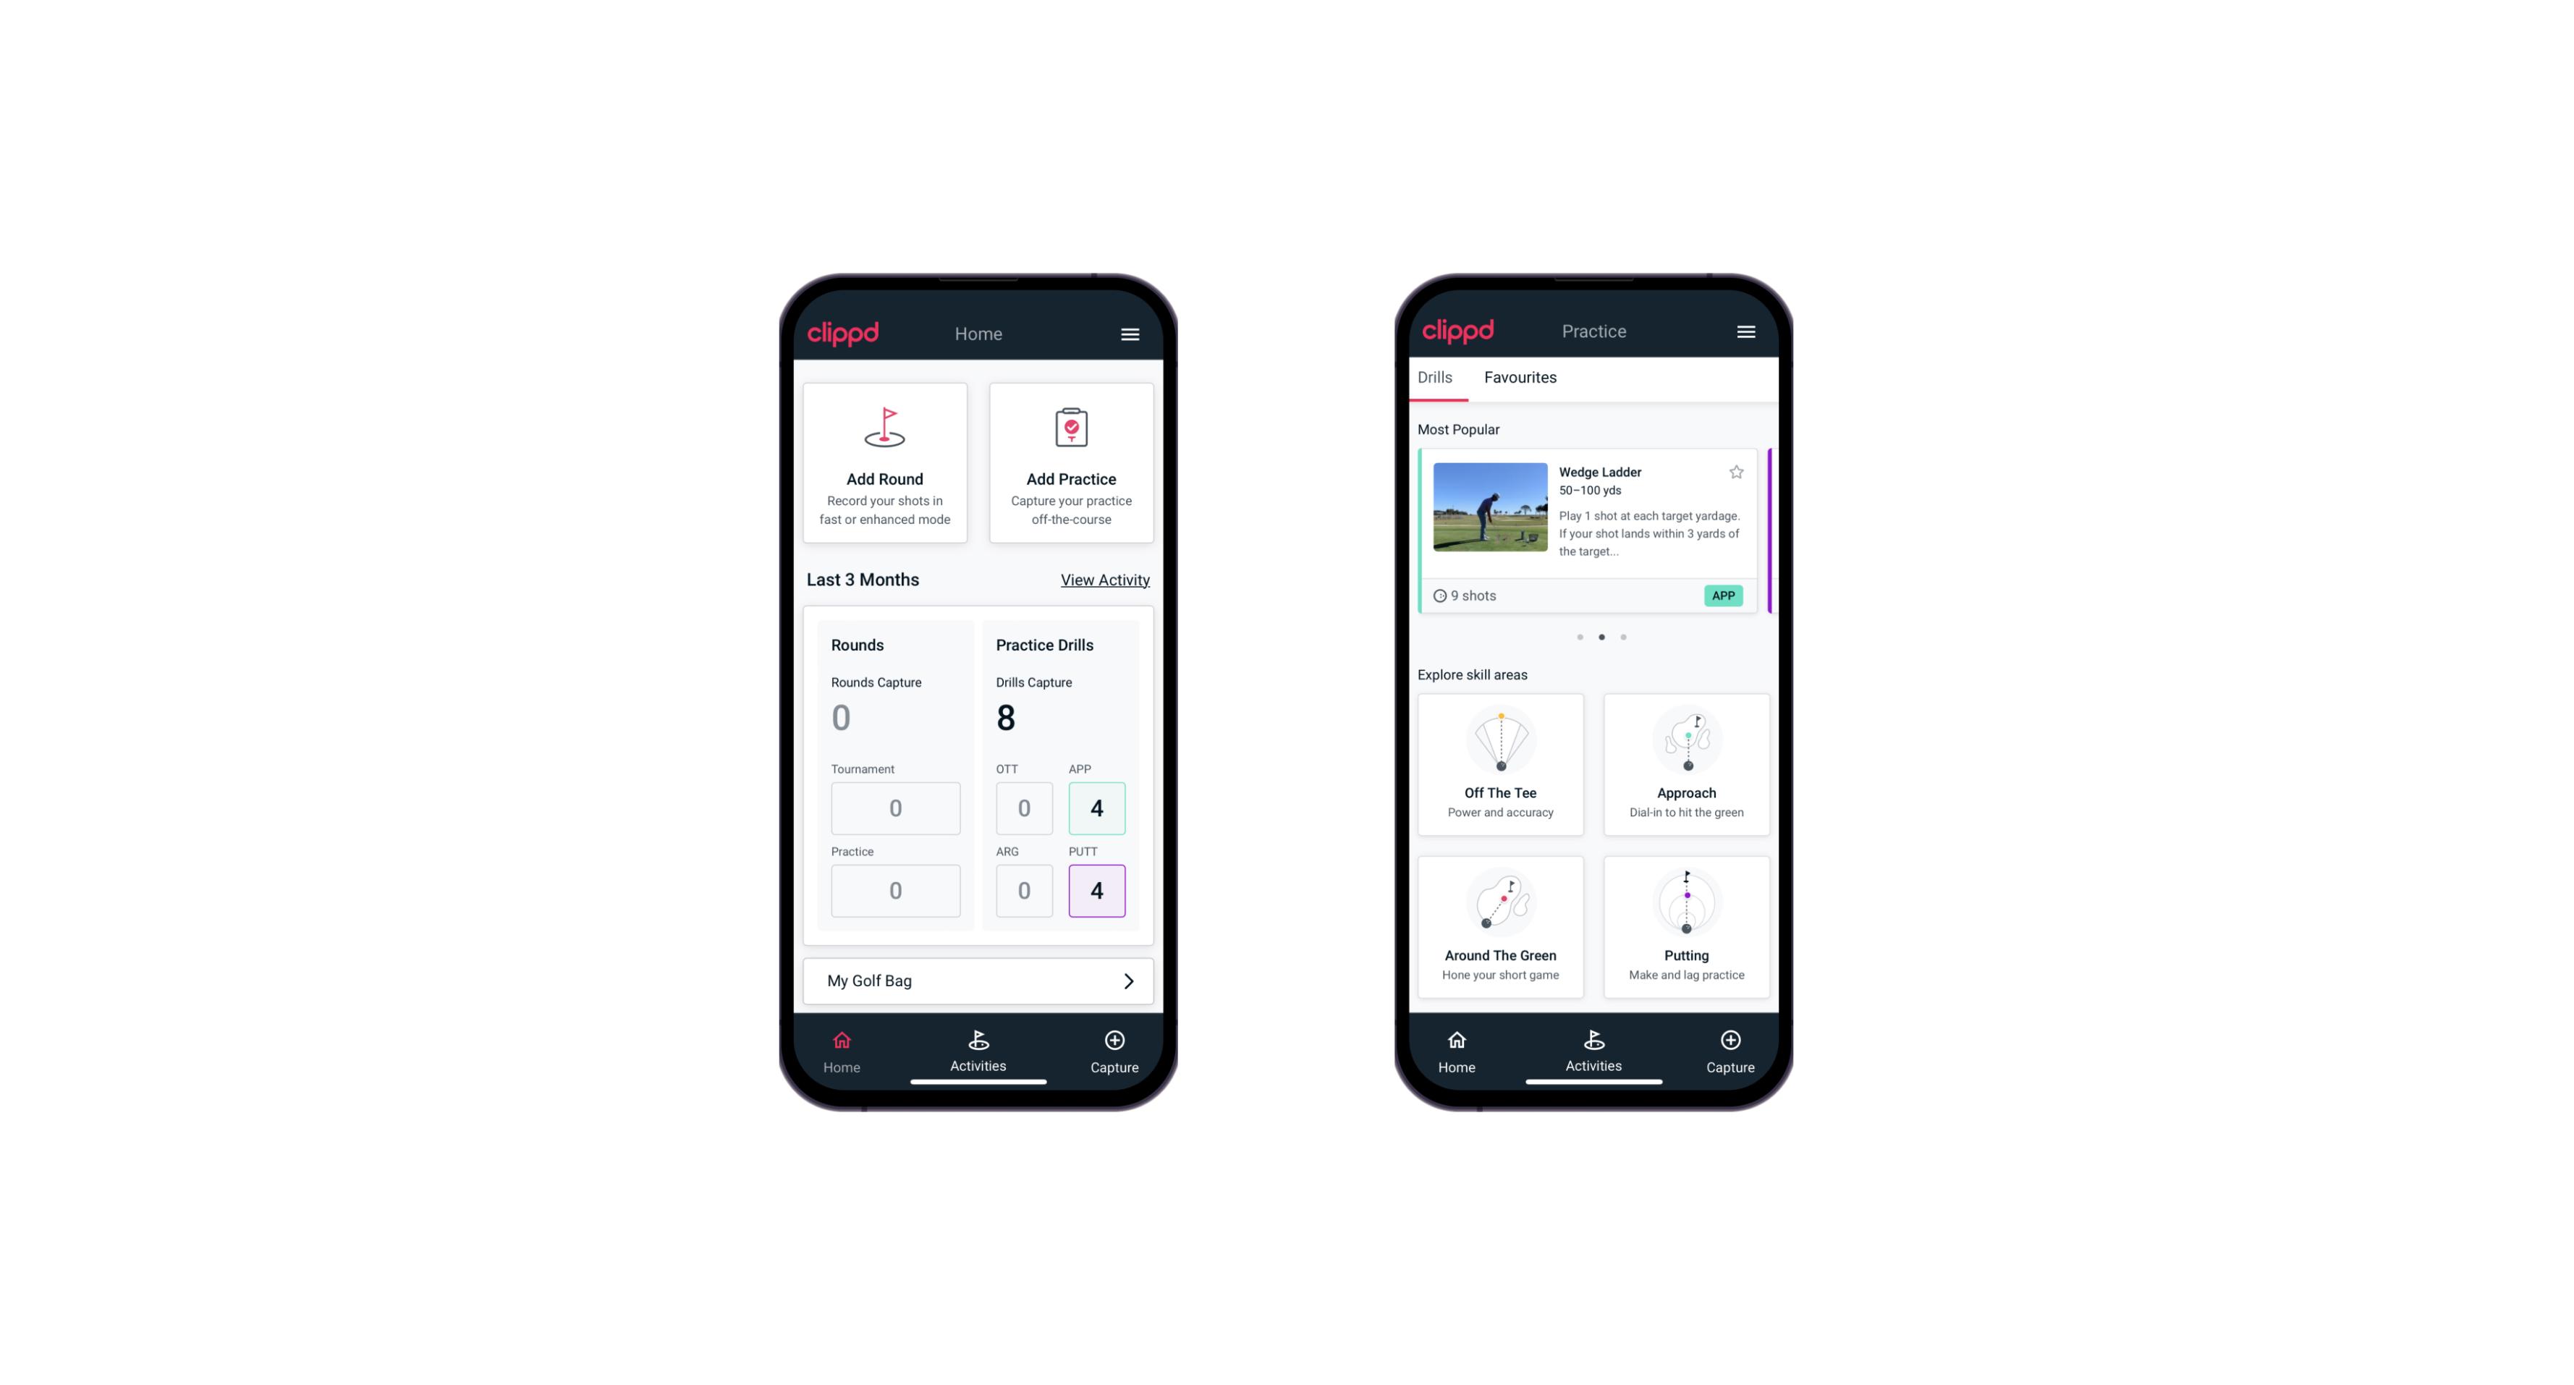The image size is (2574, 1385).
Task: Expand the My Golf Bag section
Action: pos(1127,979)
